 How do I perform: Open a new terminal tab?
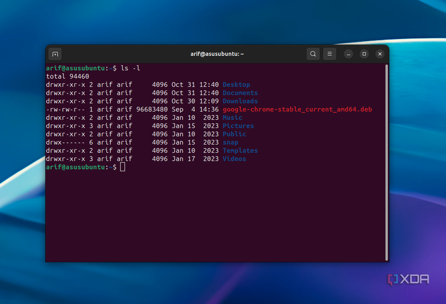tap(55, 54)
